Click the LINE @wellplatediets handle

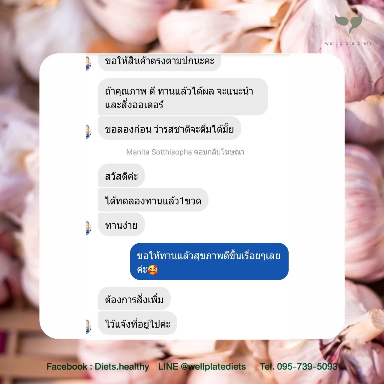tap(202, 367)
